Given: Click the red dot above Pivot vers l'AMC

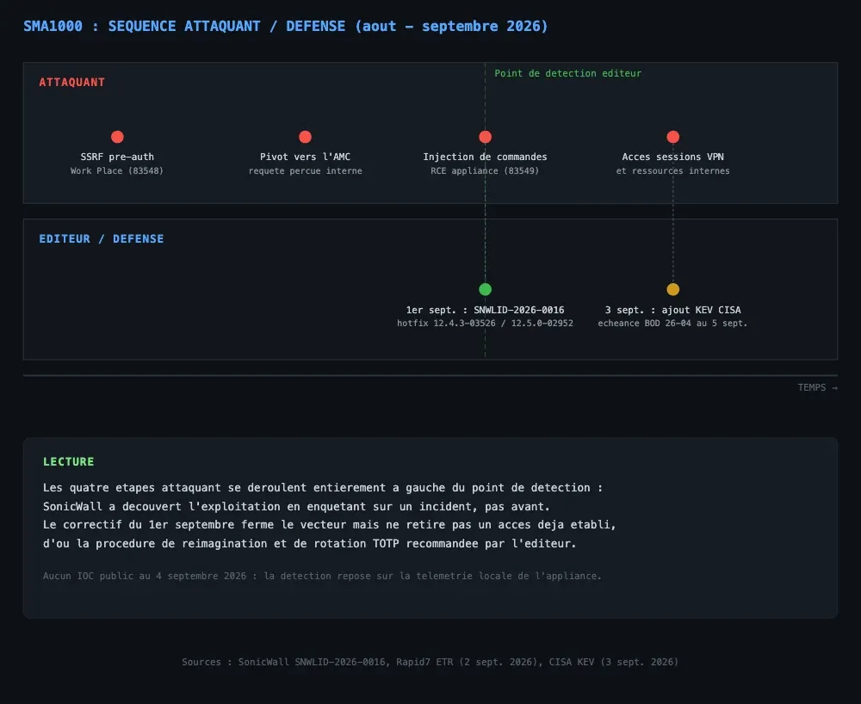Looking at the screenshot, I should click(306, 137).
